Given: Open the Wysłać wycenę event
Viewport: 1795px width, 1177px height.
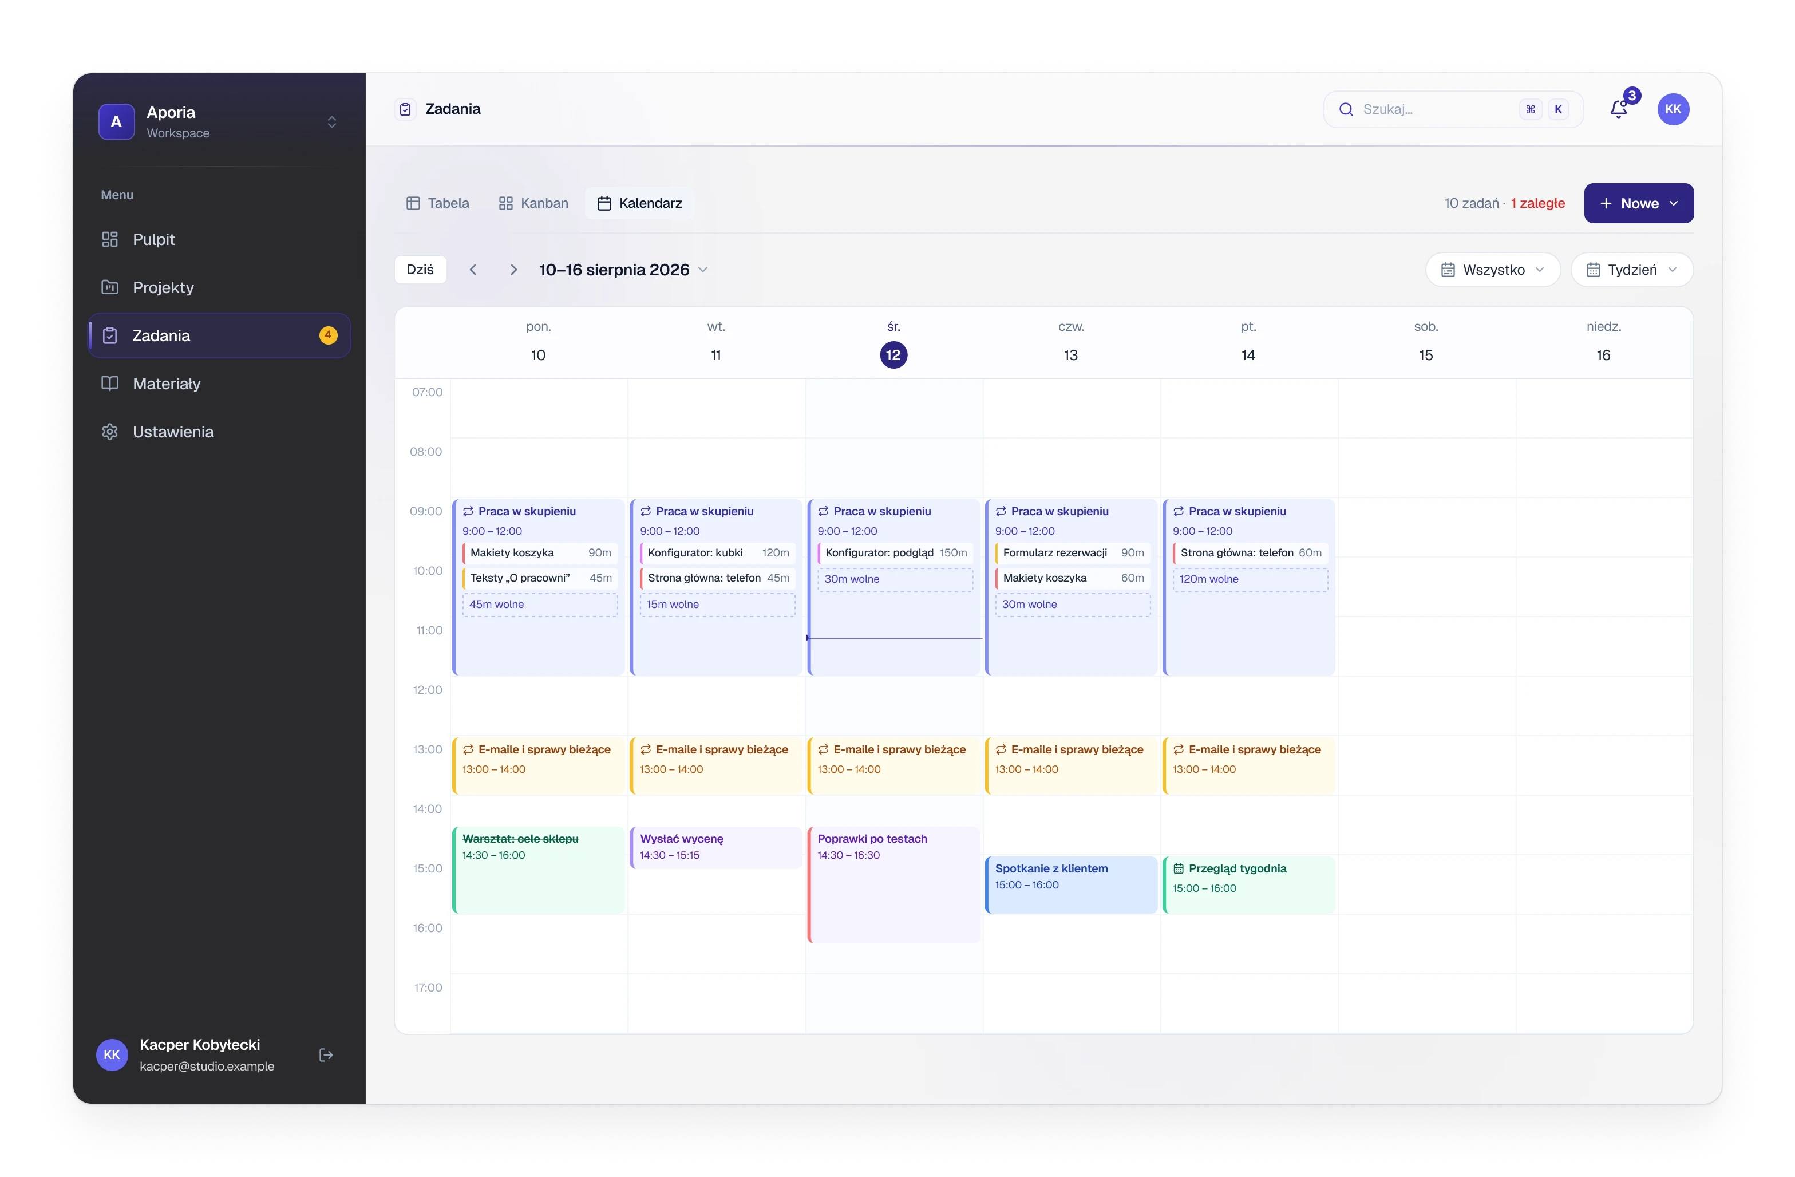Looking at the screenshot, I should (x=715, y=847).
